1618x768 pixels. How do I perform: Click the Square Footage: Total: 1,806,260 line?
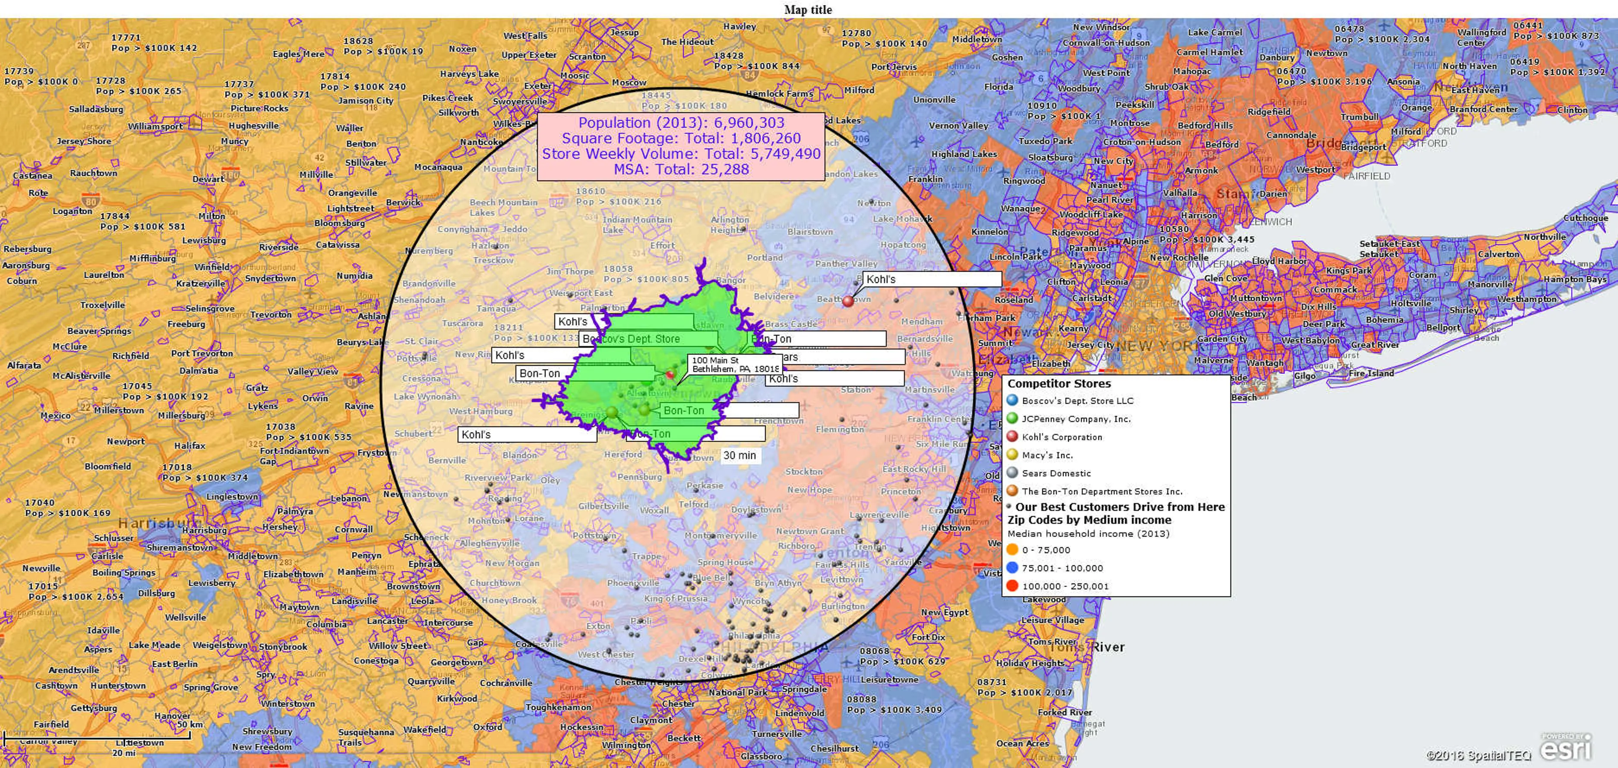point(681,138)
